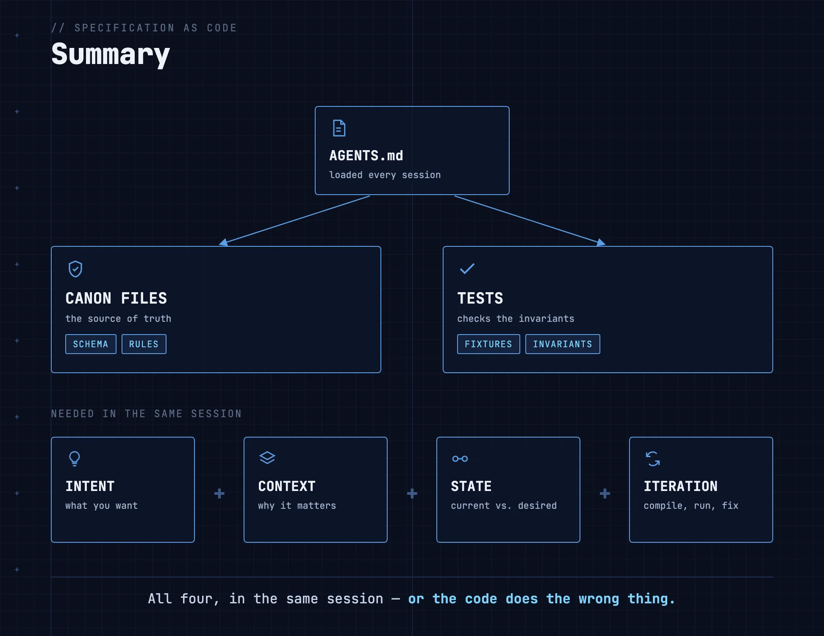Viewport: 824px width, 636px height.
Task: Click the Summary page title
Action: (x=111, y=55)
